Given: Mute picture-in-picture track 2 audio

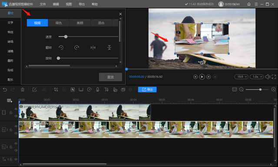Looking at the screenshot, I should coord(16,150).
